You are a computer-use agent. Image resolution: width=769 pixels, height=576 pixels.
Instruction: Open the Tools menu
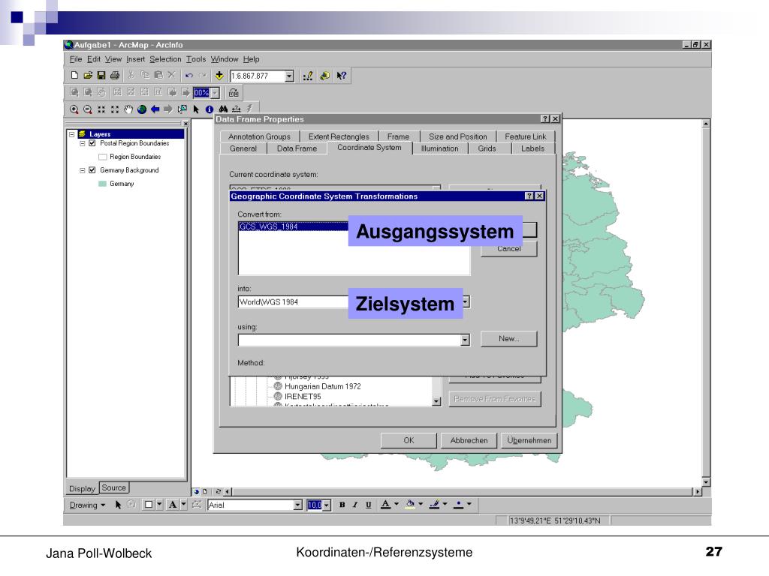[196, 59]
